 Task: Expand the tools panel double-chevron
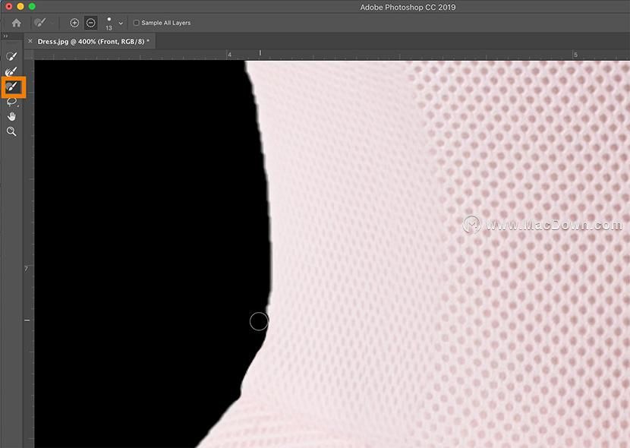point(5,36)
